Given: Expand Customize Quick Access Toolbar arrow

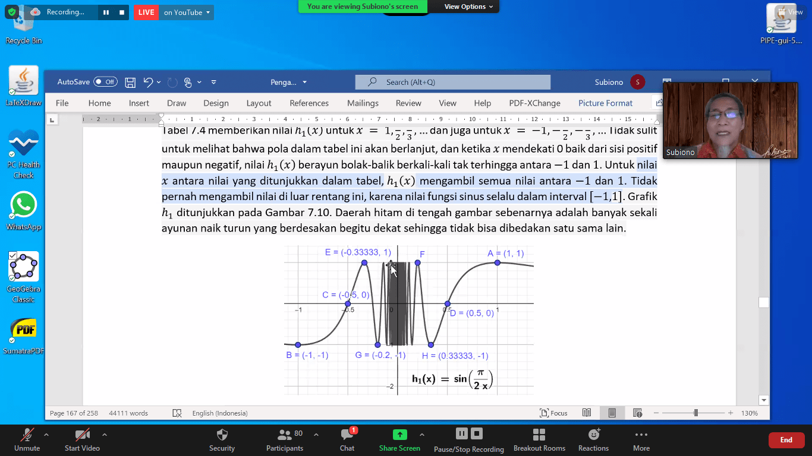Looking at the screenshot, I should (214, 83).
